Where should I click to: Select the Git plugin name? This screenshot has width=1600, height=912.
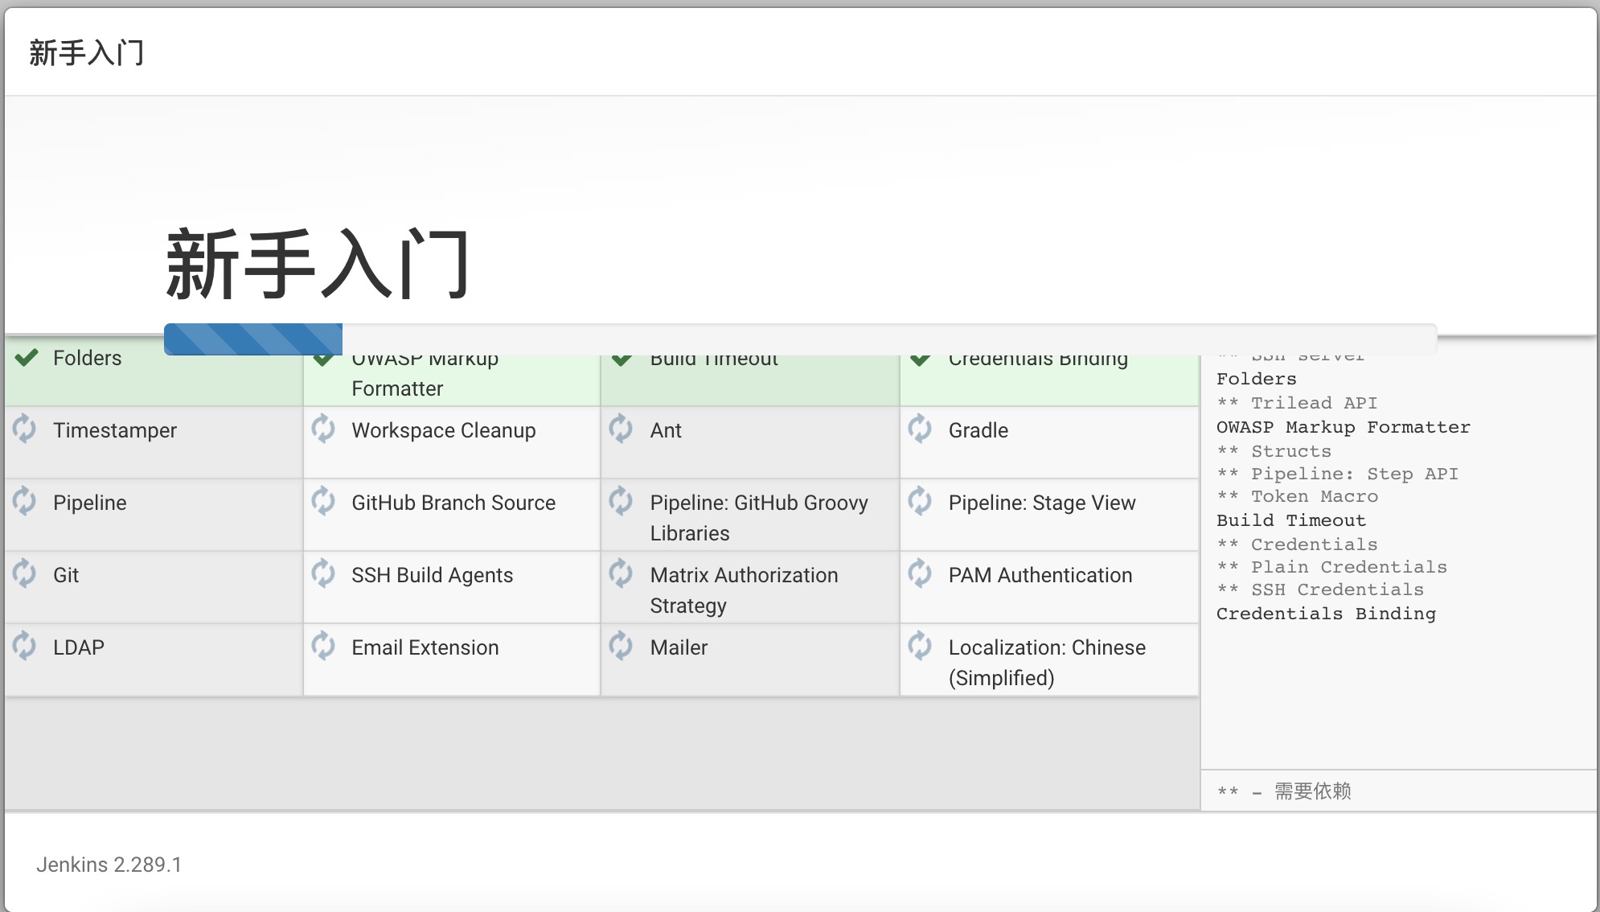66,575
